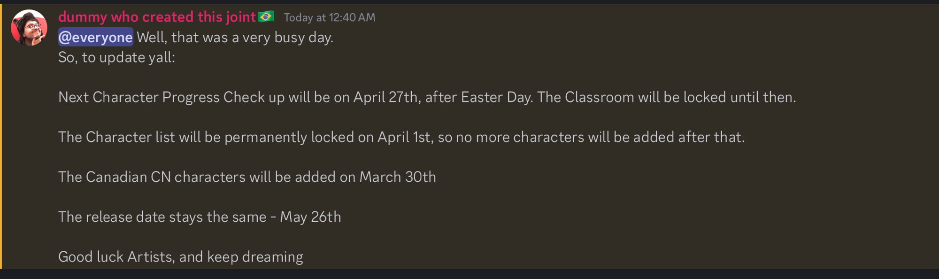Click the "Today at 12:40 AM" timestamp
The height and width of the screenshot is (279, 939).
(329, 18)
